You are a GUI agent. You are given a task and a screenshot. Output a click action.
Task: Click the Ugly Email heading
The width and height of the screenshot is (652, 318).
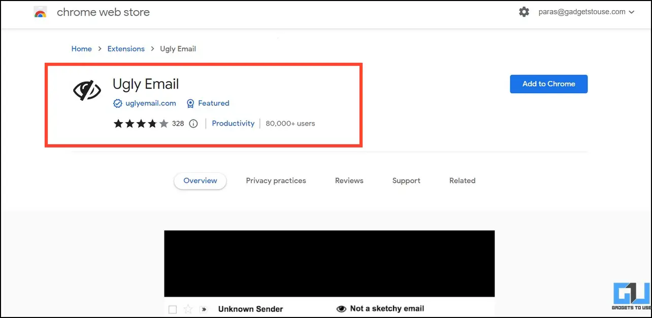(146, 84)
